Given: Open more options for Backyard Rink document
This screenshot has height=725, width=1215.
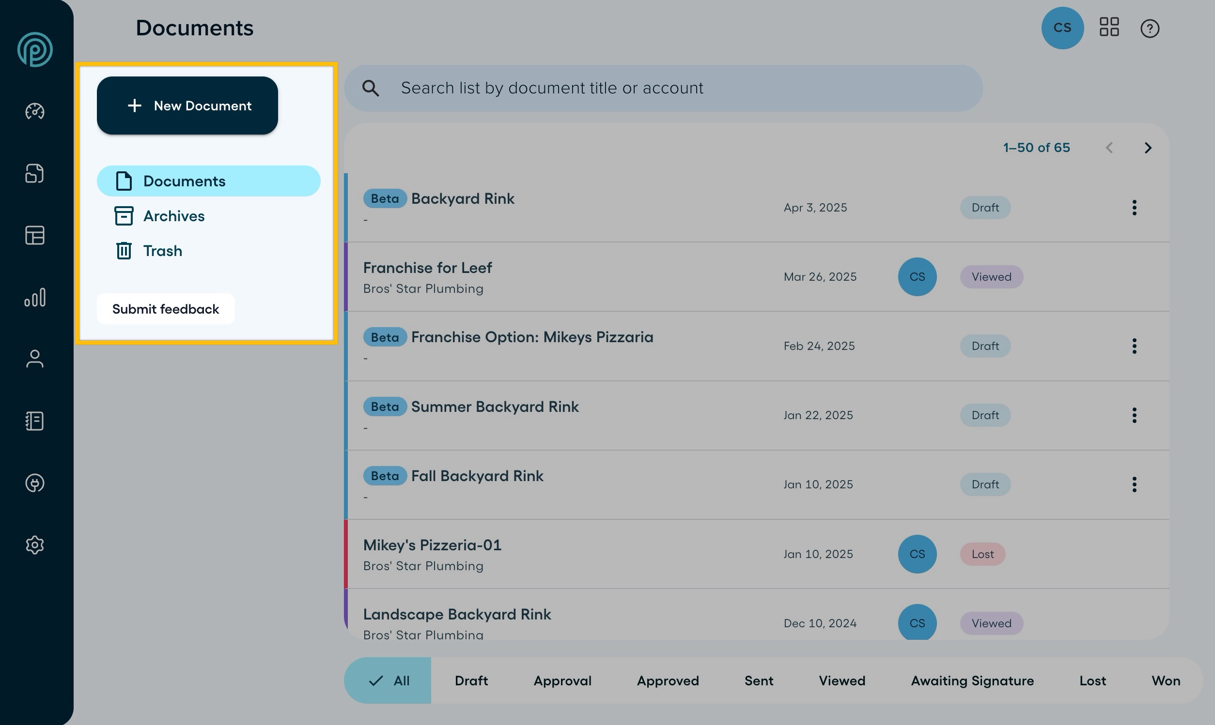Looking at the screenshot, I should tap(1134, 208).
